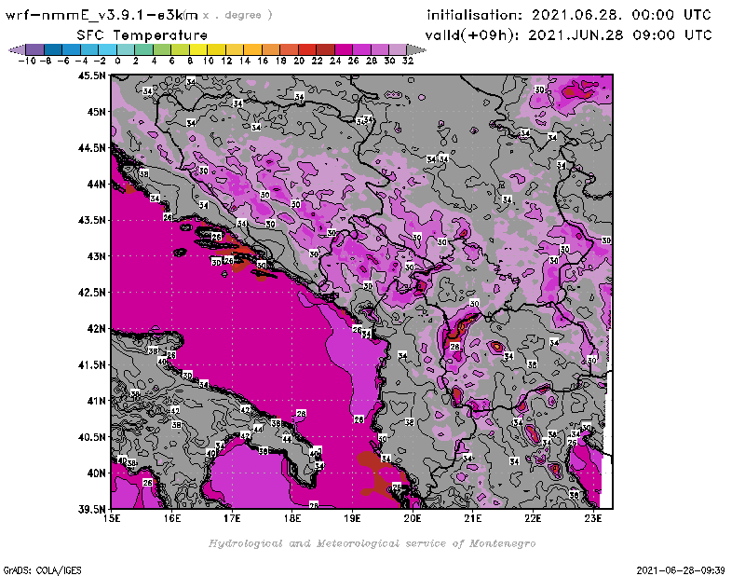Click the '45.5N' latitude label
This screenshot has height=576, width=745.
click(x=91, y=75)
